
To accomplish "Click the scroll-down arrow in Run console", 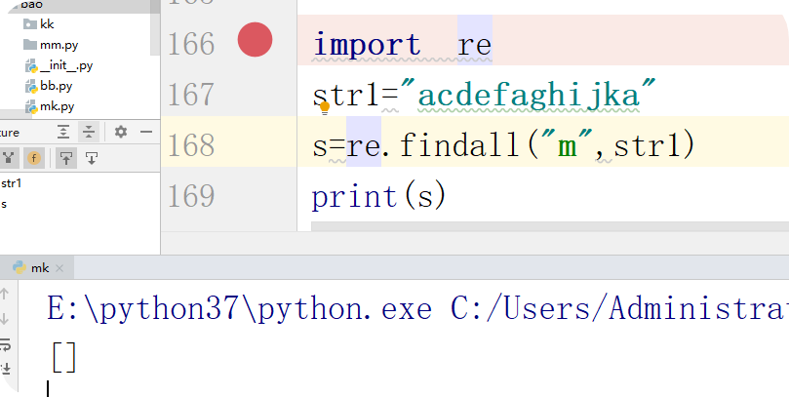I will (x=5, y=319).
